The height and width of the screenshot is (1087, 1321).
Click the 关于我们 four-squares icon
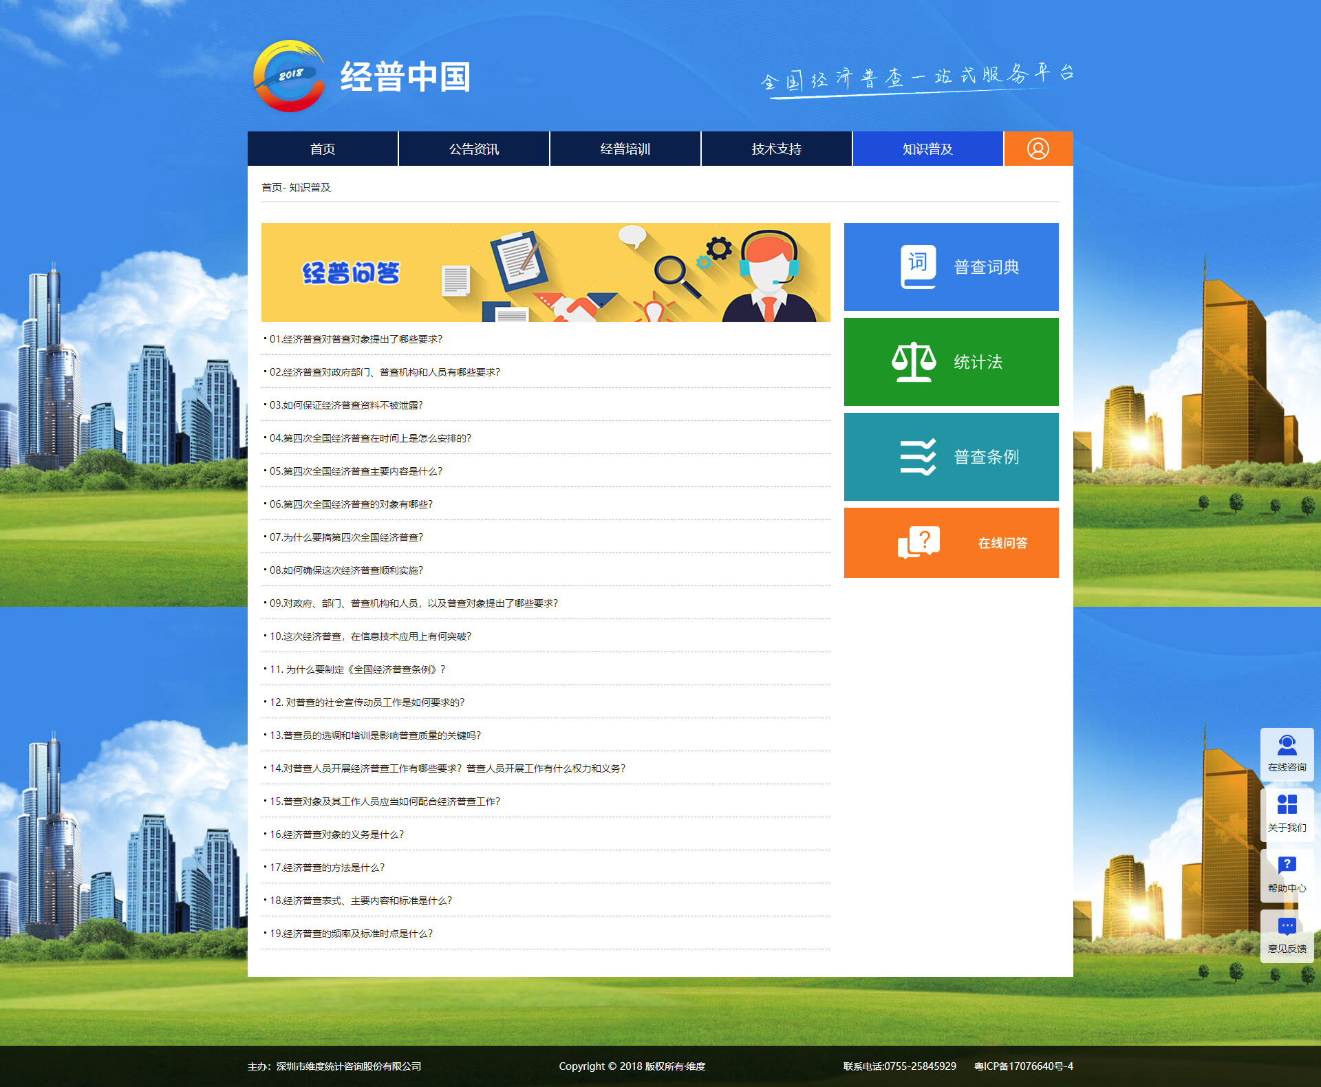[x=1287, y=805]
